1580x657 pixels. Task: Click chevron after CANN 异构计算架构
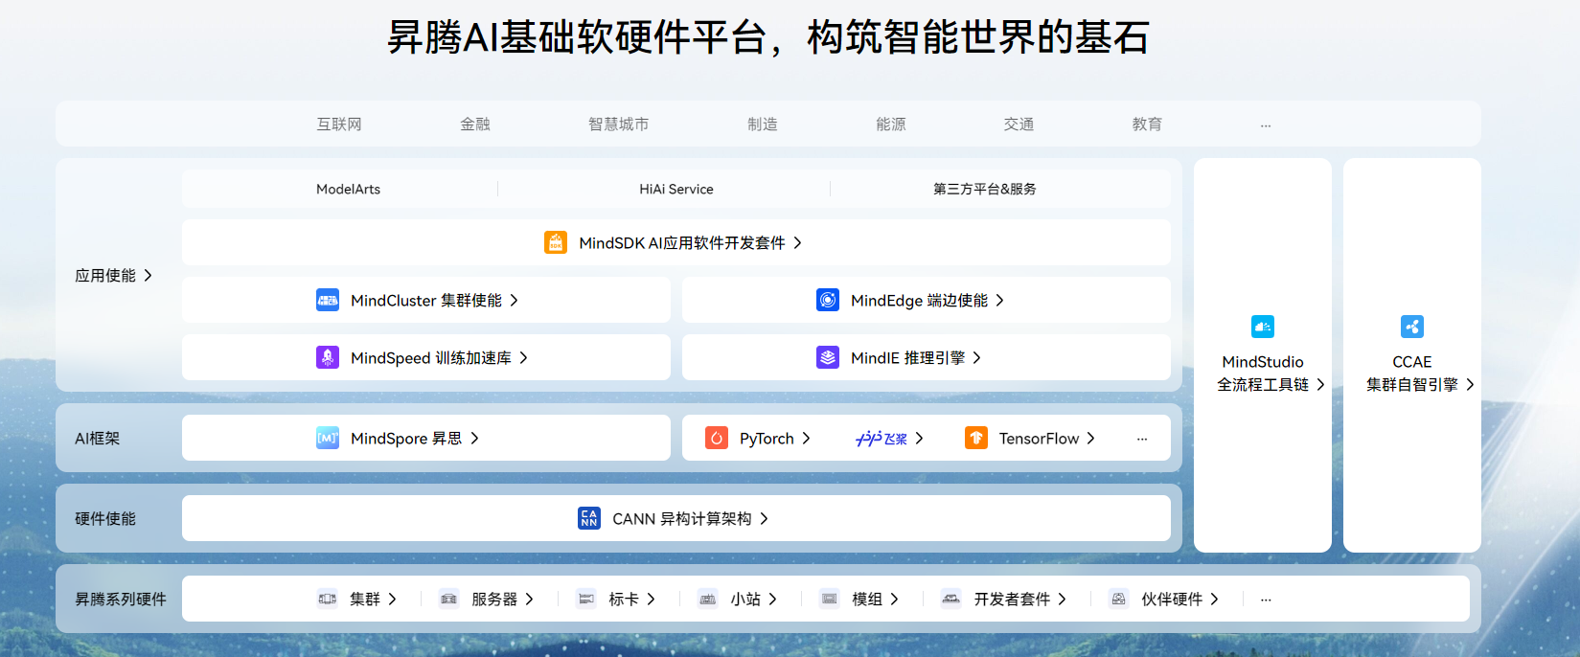764,518
